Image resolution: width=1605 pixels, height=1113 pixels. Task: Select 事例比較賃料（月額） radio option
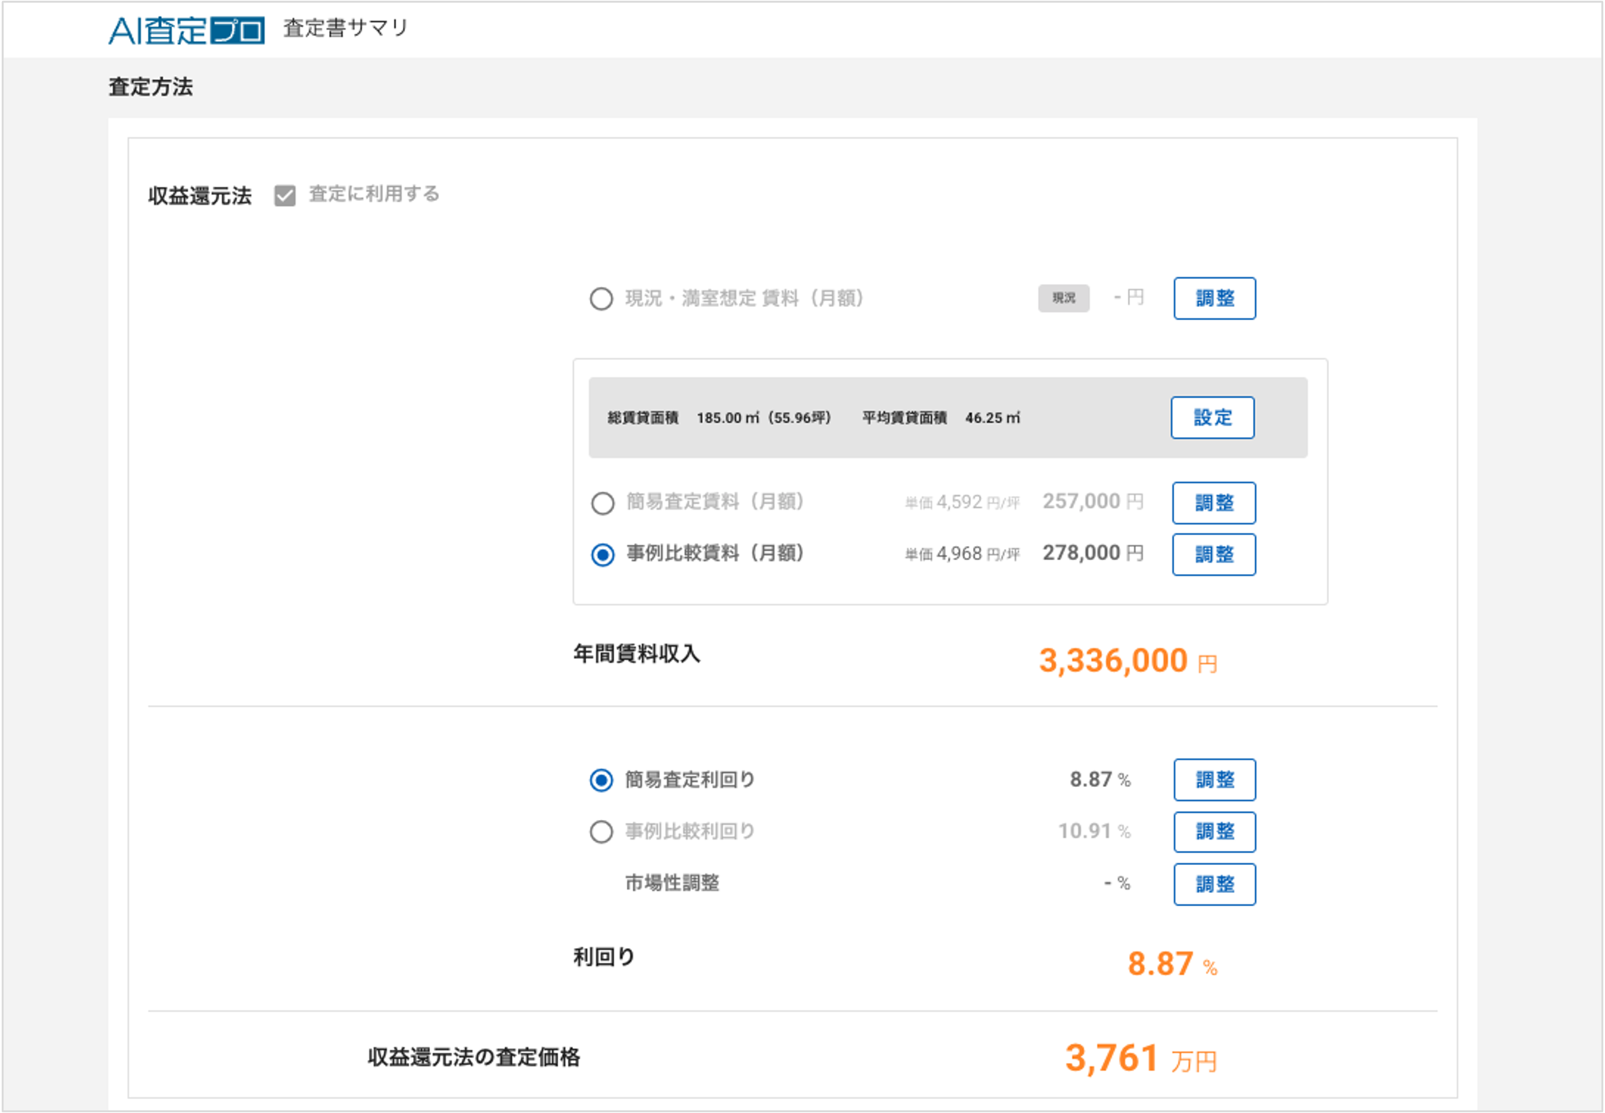(x=603, y=555)
